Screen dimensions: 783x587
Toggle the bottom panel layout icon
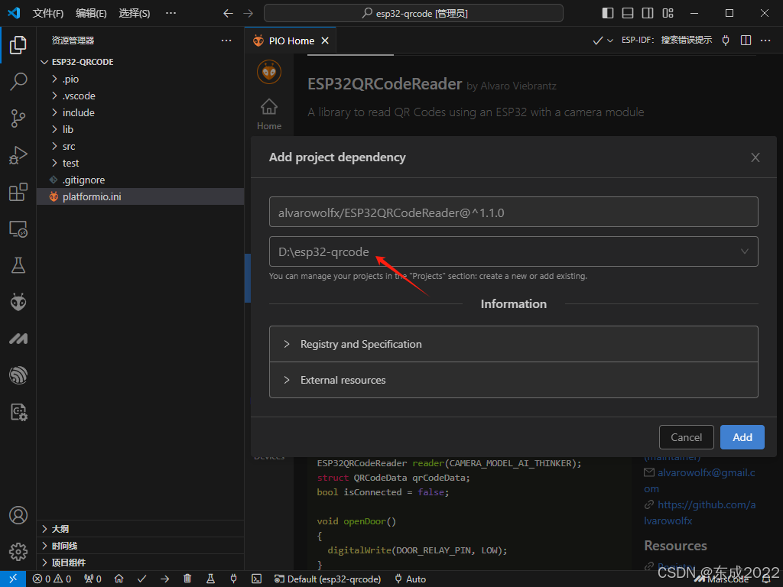(x=628, y=13)
